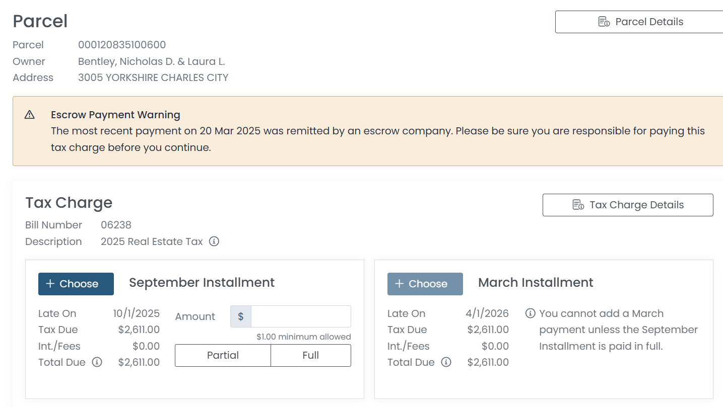723x407 pixels.
Task: Select the Partial payment option
Action: [223, 355]
